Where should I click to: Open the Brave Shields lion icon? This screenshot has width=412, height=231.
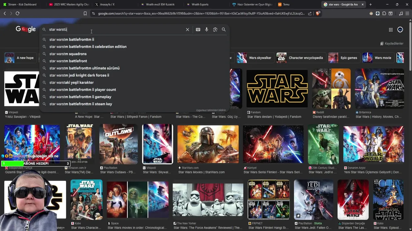coord(318,13)
